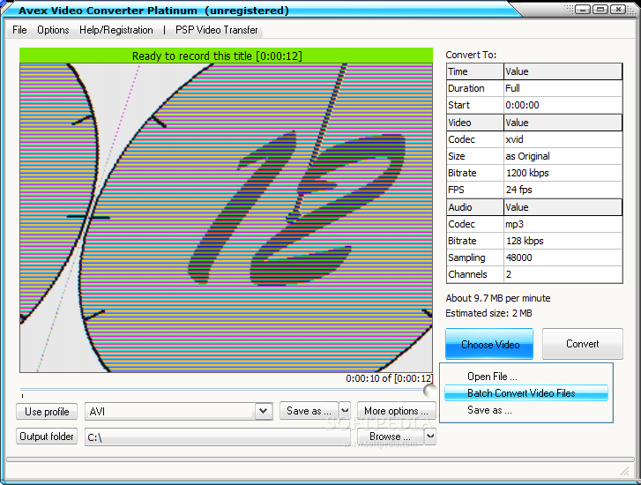The width and height of the screenshot is (641, 485).
Task: Click the Duration value Full
Action: pyautogui.click(x=563, y=88)
